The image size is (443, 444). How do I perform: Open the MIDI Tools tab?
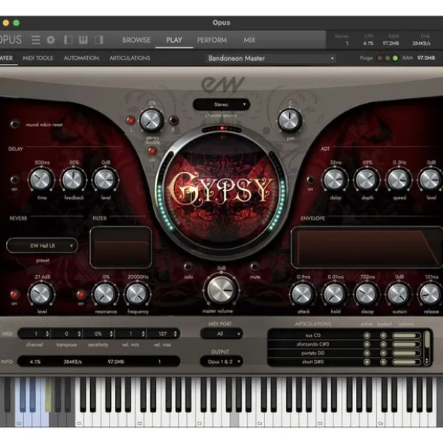38,58
